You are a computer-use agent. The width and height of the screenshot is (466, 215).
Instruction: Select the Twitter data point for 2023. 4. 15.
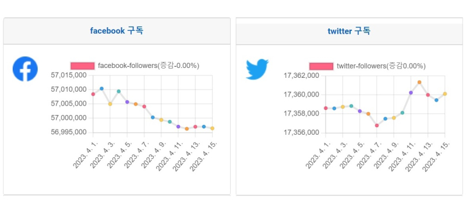coord(445,94)
